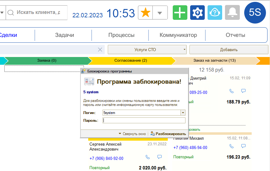Switch to the Отчеты tab
Image resolution: width=270 pixels, height=171 pixels.
tap(236, 35)
